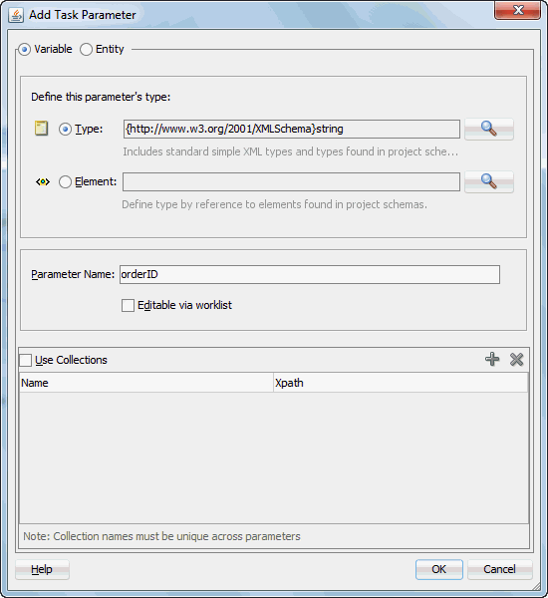Choose the Element radio option
This screenshot has height=598, width=548.
65,182
